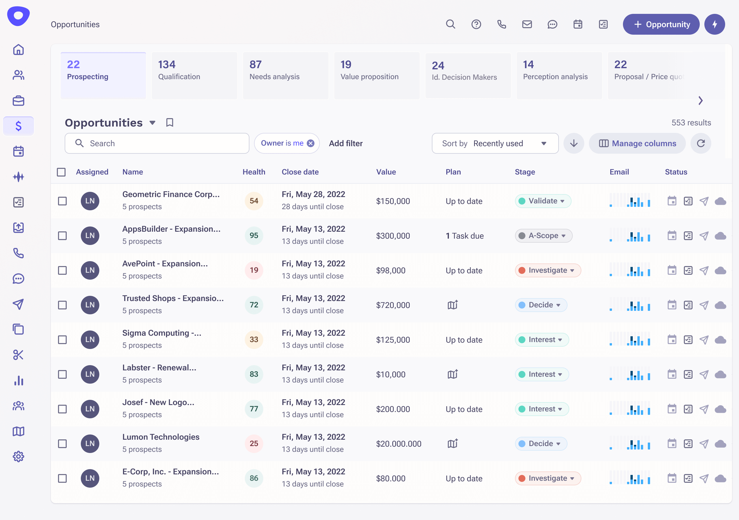Open the phone/dialer icon in top navigation
This screenshot has height=520, width=739.
pyautogui.click(x=501, y=24)
